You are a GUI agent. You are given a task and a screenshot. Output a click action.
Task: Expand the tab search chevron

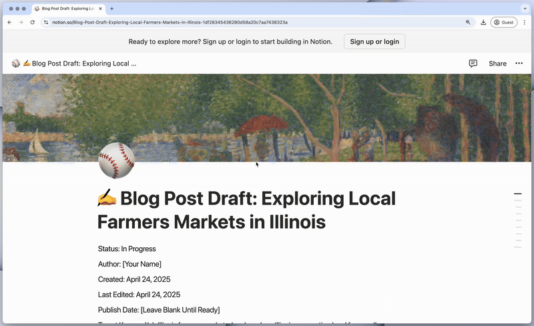point(525,9)
